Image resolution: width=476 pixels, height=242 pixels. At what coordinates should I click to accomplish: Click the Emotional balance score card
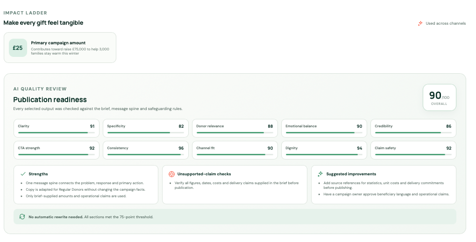pyautogui.click(x=324, y=128)
